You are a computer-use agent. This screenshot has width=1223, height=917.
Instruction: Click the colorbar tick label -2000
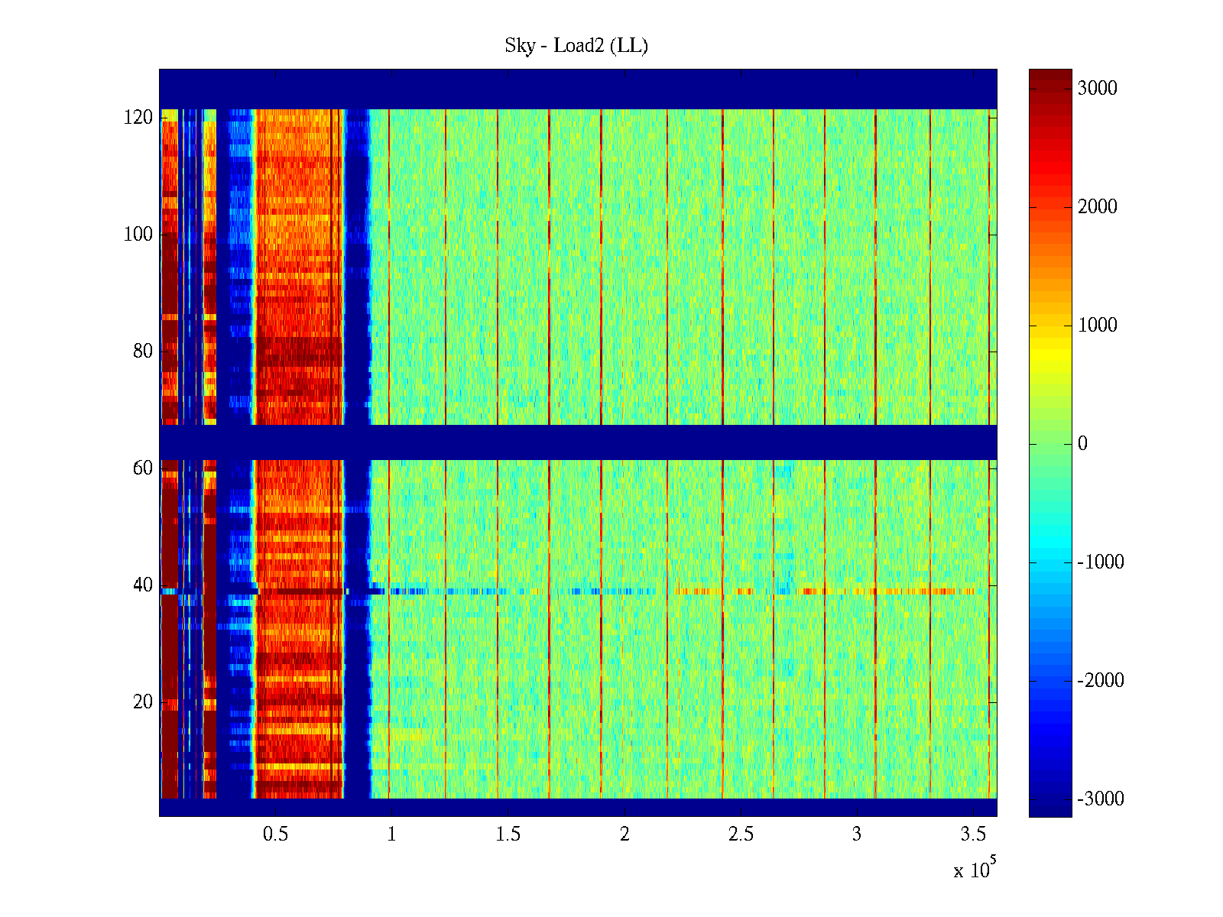coord(1100,681)
